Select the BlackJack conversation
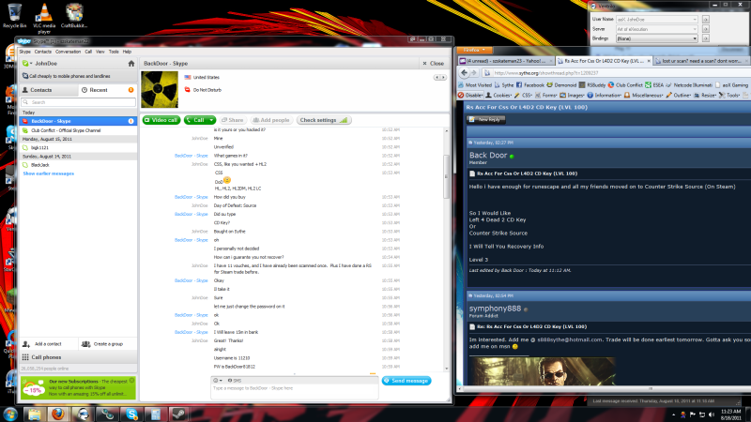 78,165
